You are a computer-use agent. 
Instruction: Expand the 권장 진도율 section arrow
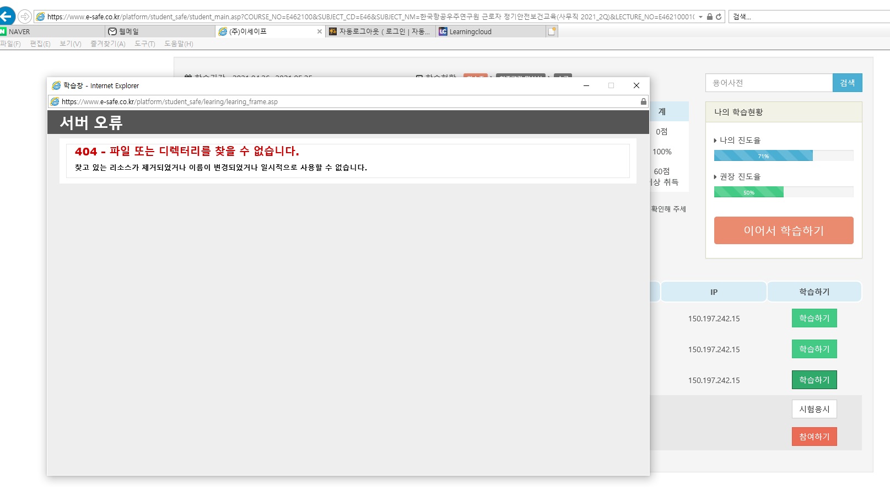pos(715,177)
